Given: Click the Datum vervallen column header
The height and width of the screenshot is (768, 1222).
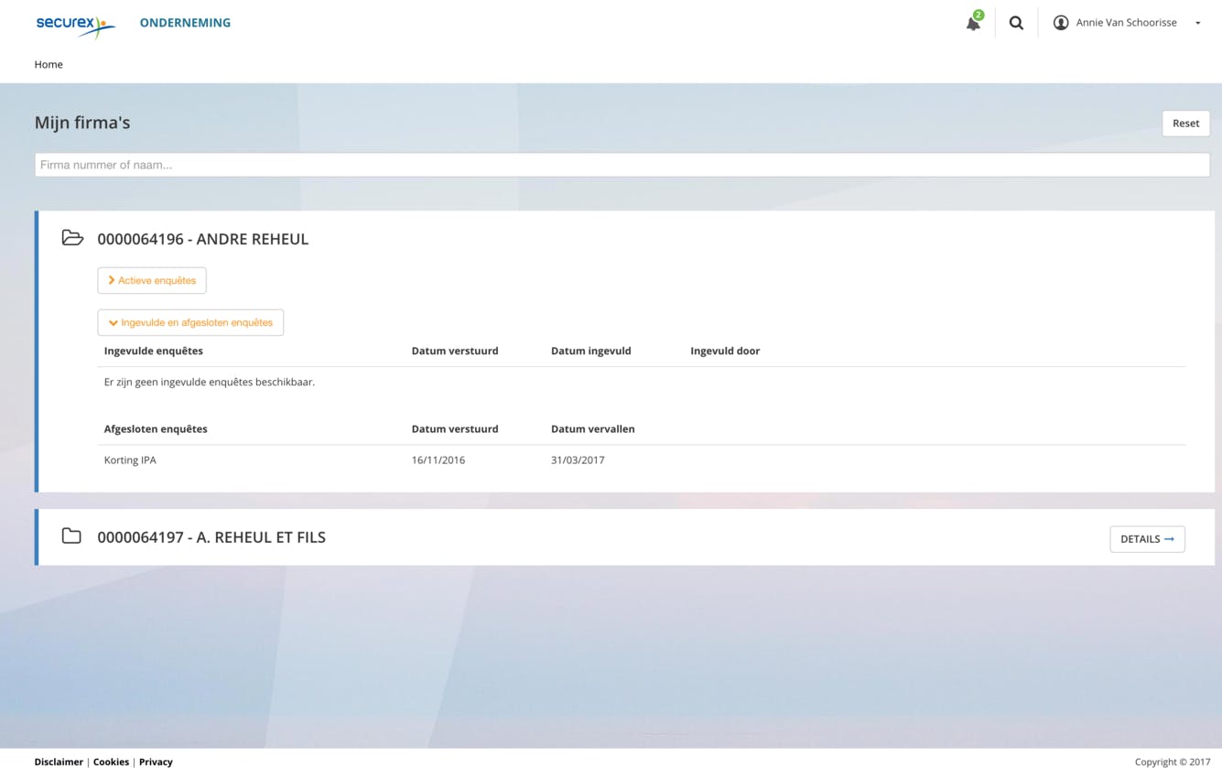Looking at the screenshot, I should point(592,428).
